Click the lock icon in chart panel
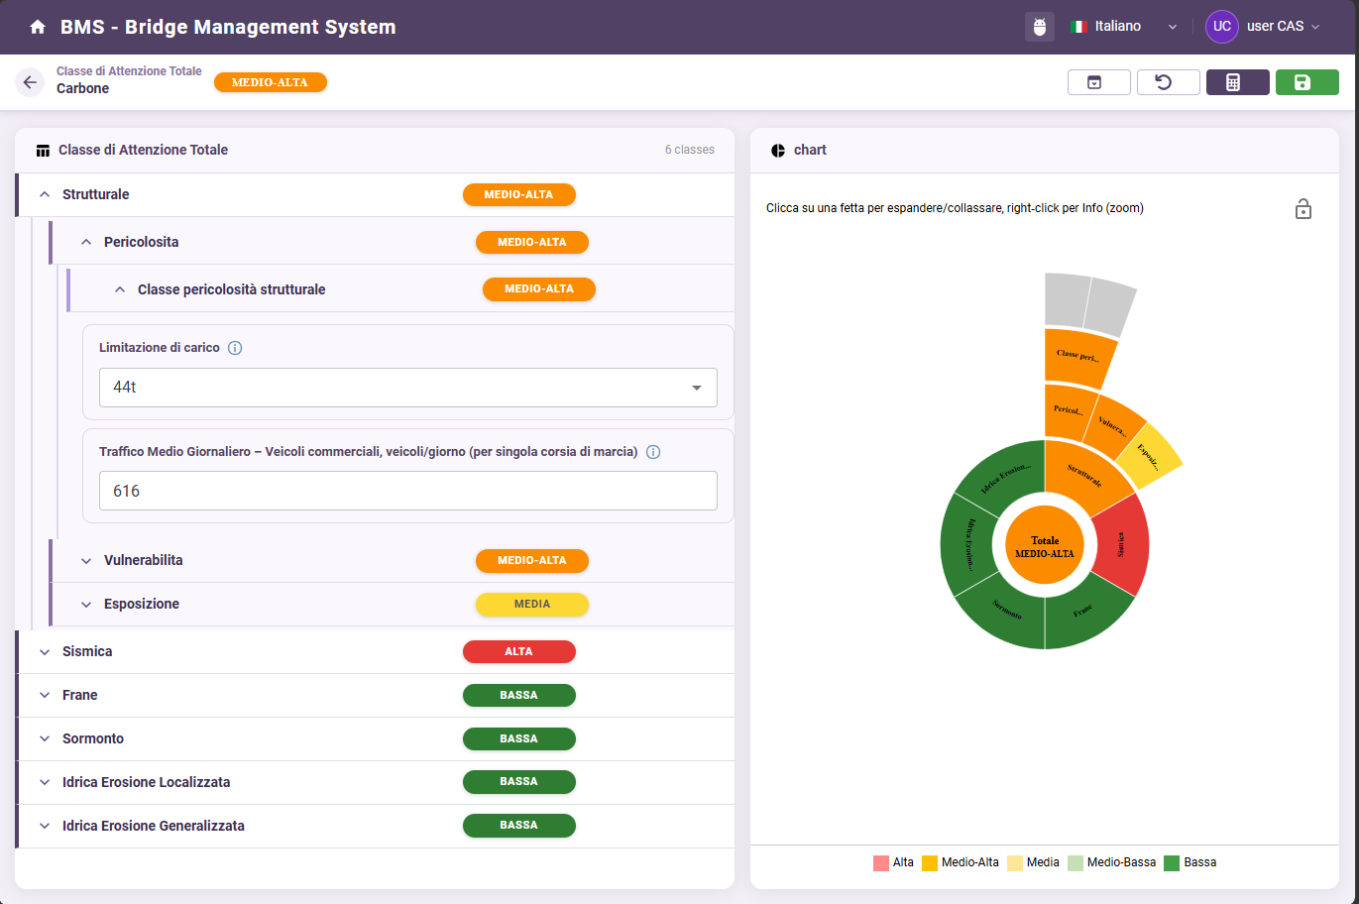The image size is (1359, 904). pyautogui.click(x=1302, y=209)
